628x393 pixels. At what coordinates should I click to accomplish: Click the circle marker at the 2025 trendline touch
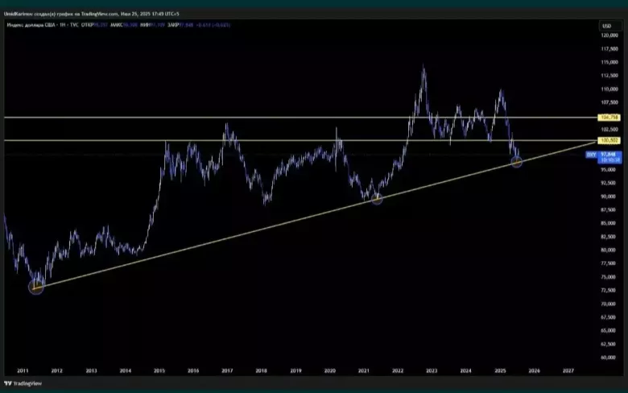coord(517,162)
